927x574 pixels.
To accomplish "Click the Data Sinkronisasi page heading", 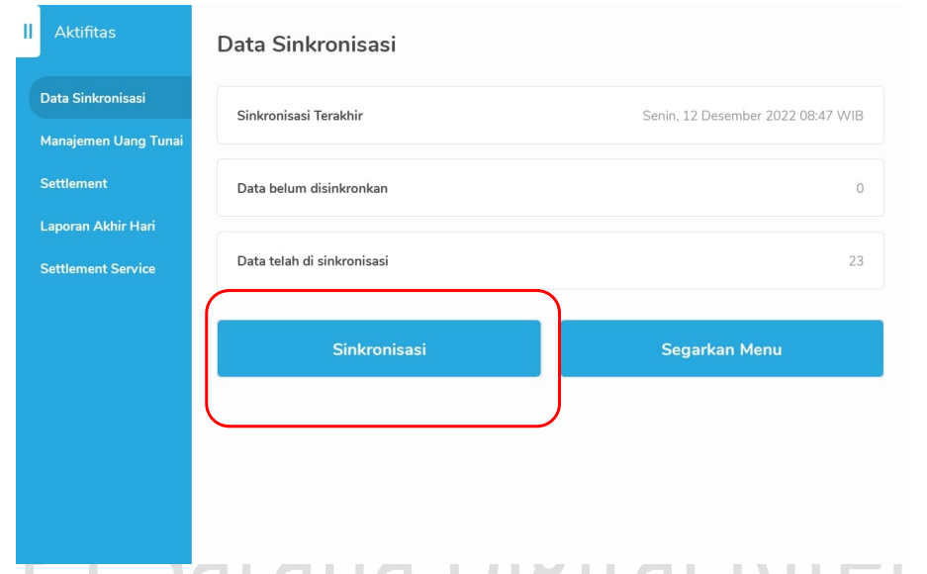I will [307, 45].
